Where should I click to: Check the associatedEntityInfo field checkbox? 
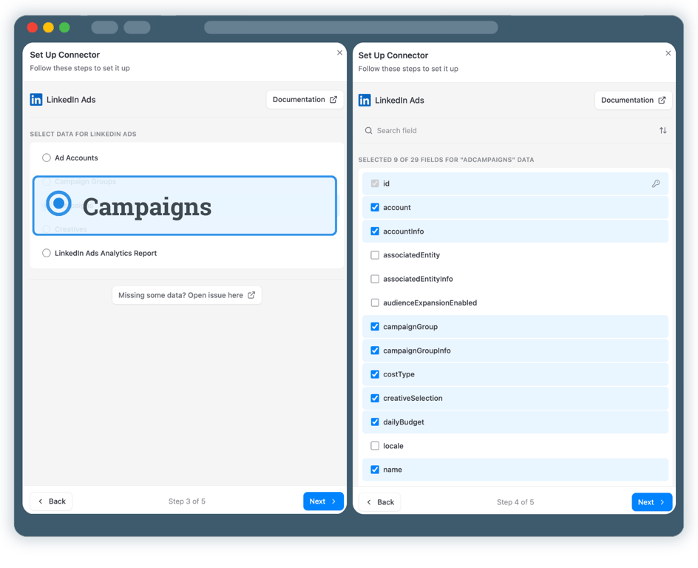[x=375, y=279]
